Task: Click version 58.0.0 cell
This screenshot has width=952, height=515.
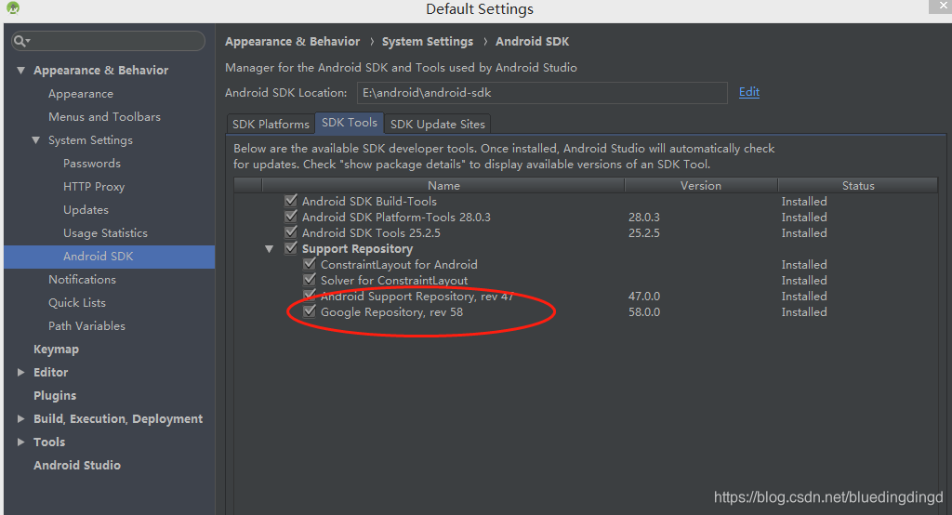Action: pos(644,311)
